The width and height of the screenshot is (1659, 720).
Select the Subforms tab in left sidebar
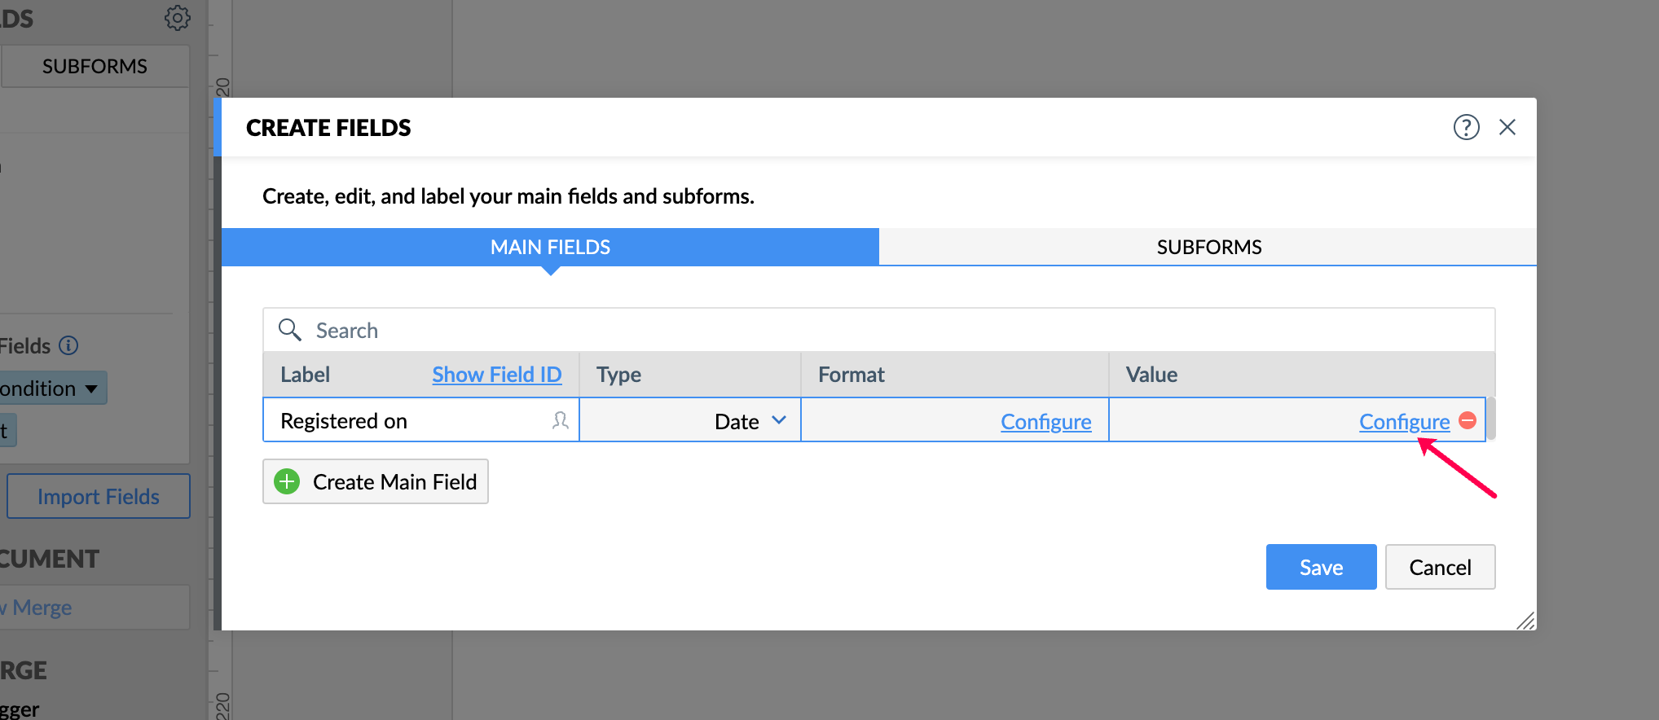pos(95,66)
